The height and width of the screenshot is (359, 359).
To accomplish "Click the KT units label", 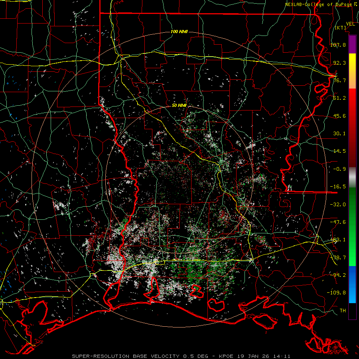I will pos(341,28).
